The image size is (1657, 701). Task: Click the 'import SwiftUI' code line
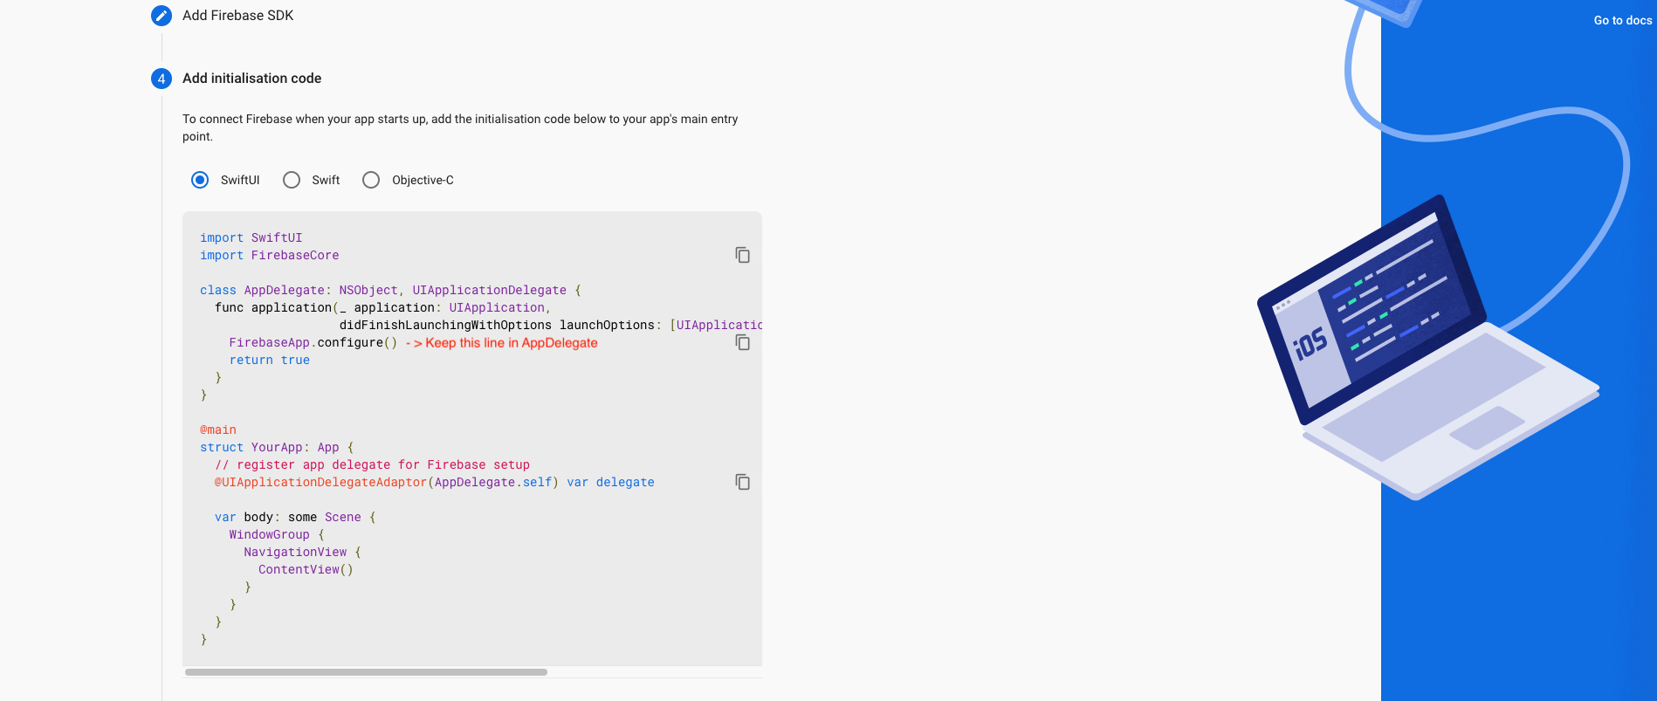coord(251,237)
